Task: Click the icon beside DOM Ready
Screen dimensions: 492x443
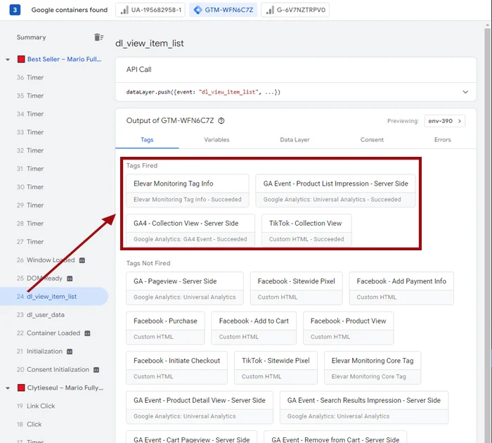Action: click(x=70, y=278)
